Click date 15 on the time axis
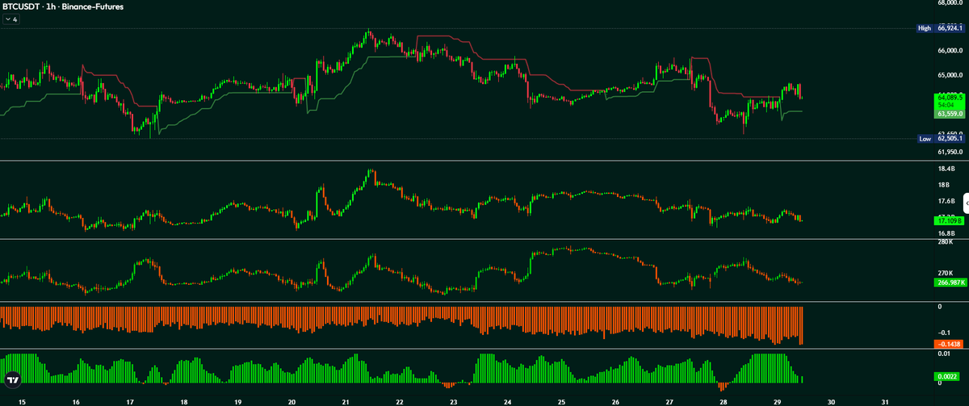969x406 pixels. coord(22,400)
